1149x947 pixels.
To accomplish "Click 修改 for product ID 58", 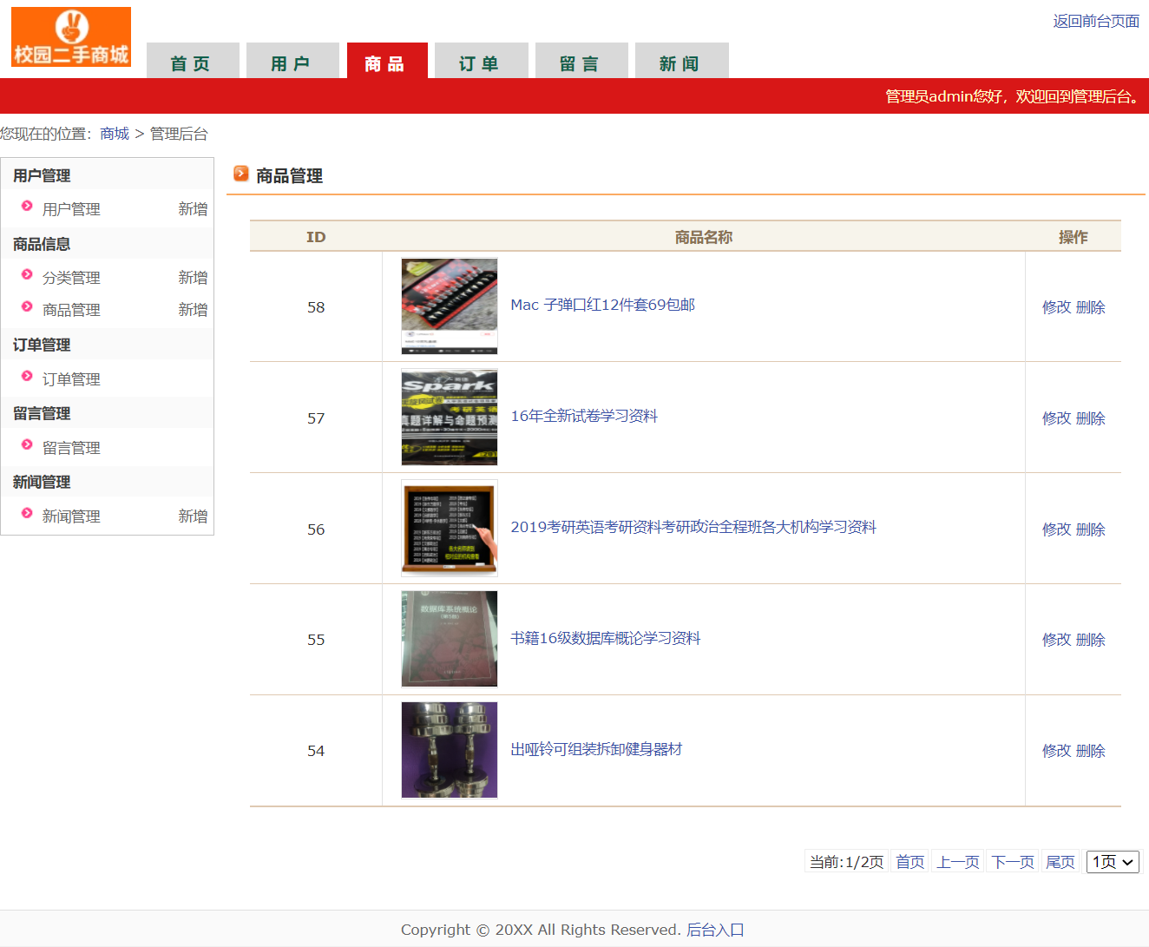I will coord(1057,307).
